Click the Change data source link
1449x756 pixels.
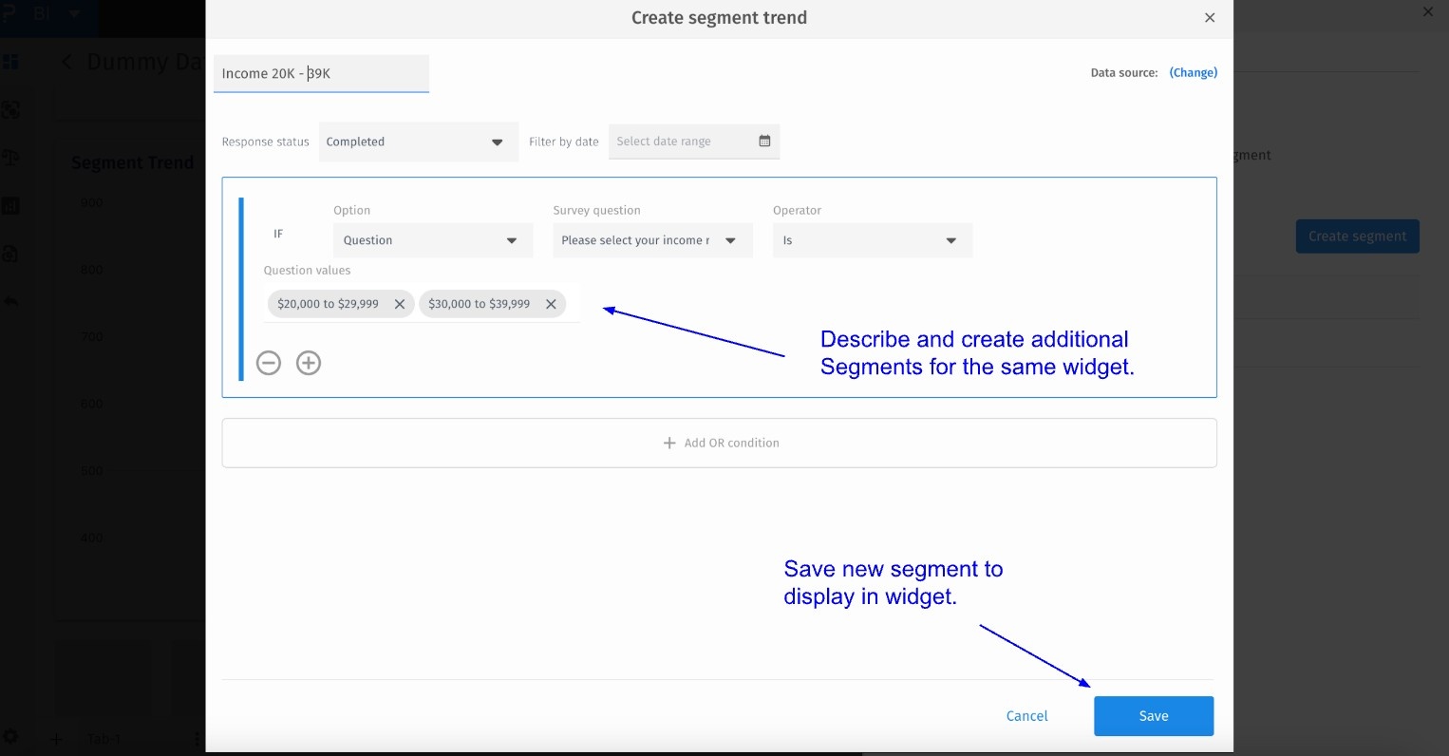click(1193, 72)
